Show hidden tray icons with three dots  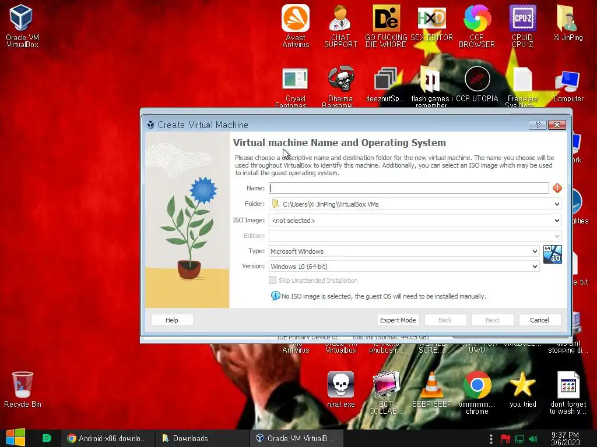click(491, 439)
